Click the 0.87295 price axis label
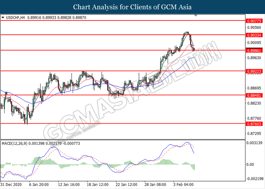265x189 pixels. click(253, 134)
